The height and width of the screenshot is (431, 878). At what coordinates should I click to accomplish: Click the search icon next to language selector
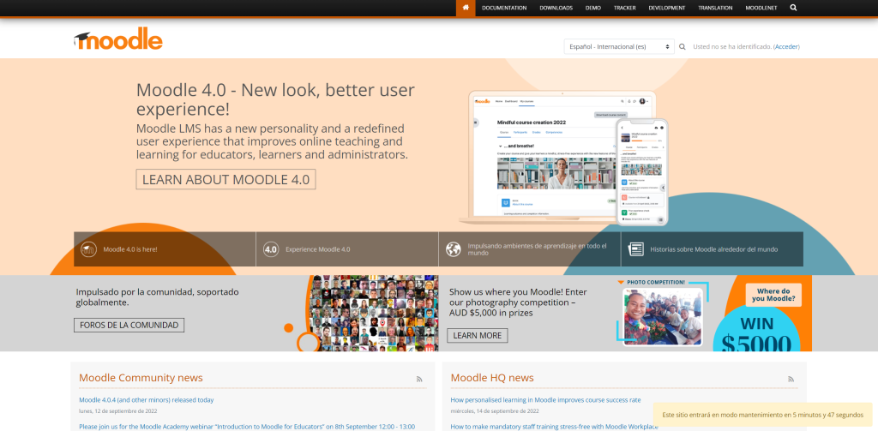pos(682,46)
